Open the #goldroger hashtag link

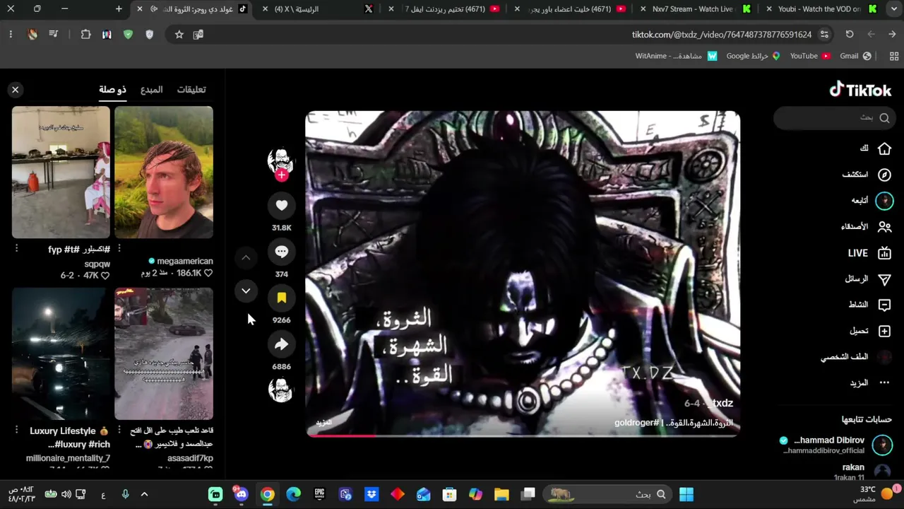pos(636,423)
